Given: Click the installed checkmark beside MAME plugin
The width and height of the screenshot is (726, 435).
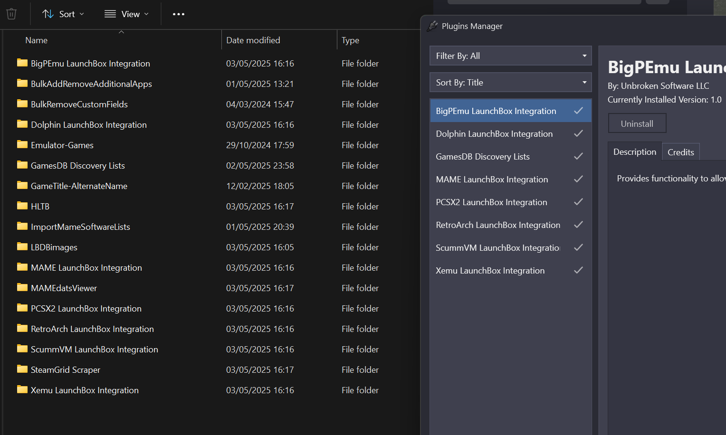Looking at the screenshot, I should click(578, 179).
